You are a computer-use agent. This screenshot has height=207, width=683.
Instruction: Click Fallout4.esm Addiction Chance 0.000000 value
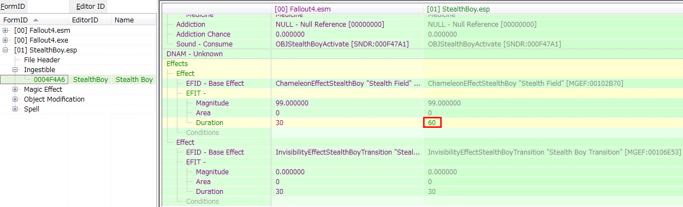pyautogui.click(x=290, y=34)
